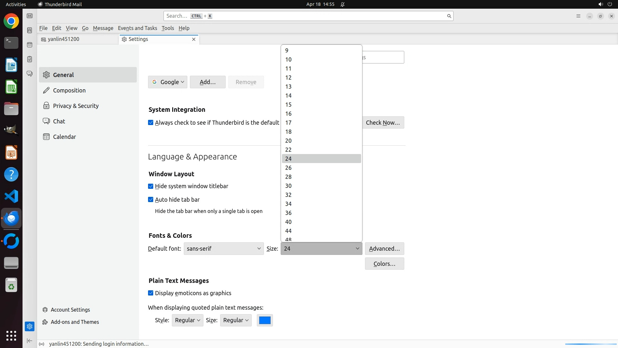Open the Default font sans-serif dropdown
This screenshot has height=348, width=618.
pyautogui.click(x=224, y=249)
